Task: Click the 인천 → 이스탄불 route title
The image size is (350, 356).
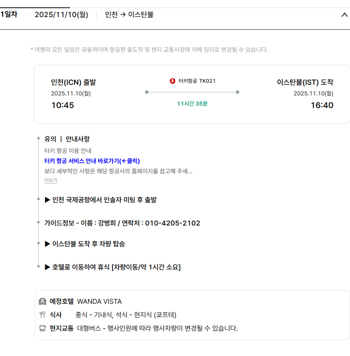Action: click(129, 15)
